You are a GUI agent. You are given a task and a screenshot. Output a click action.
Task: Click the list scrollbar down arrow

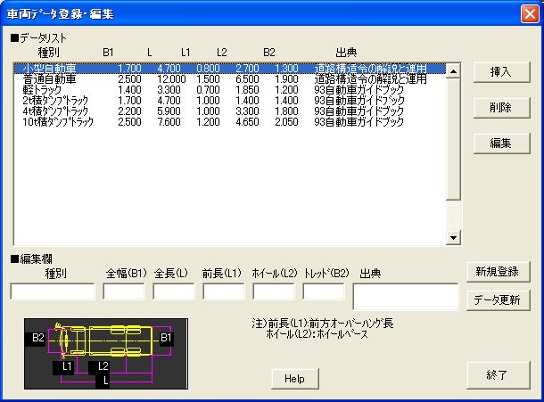coord(453,238)
